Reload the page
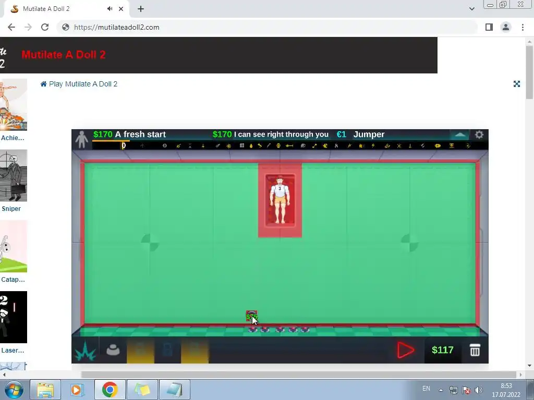The height and width of the screenshot is (400, 534). click(x=45, y=27)
